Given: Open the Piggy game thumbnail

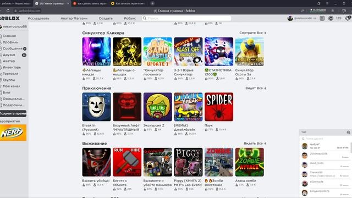Looking at the screenshot, I should [188, 162].
